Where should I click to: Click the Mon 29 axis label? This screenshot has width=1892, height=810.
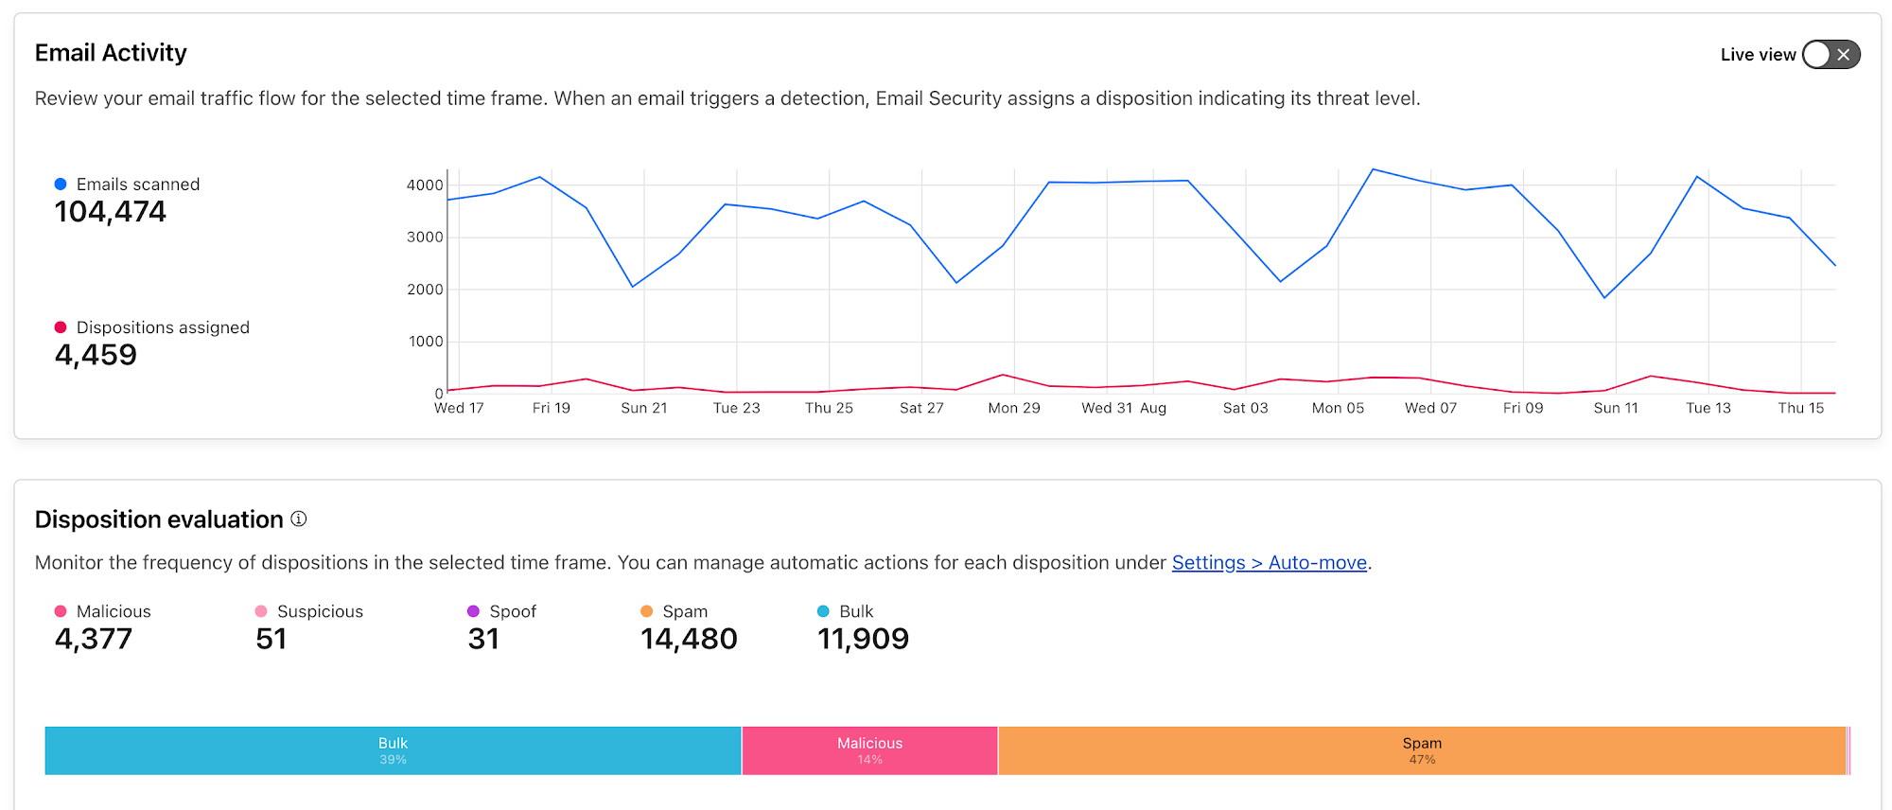click(x=1014, y=408)
